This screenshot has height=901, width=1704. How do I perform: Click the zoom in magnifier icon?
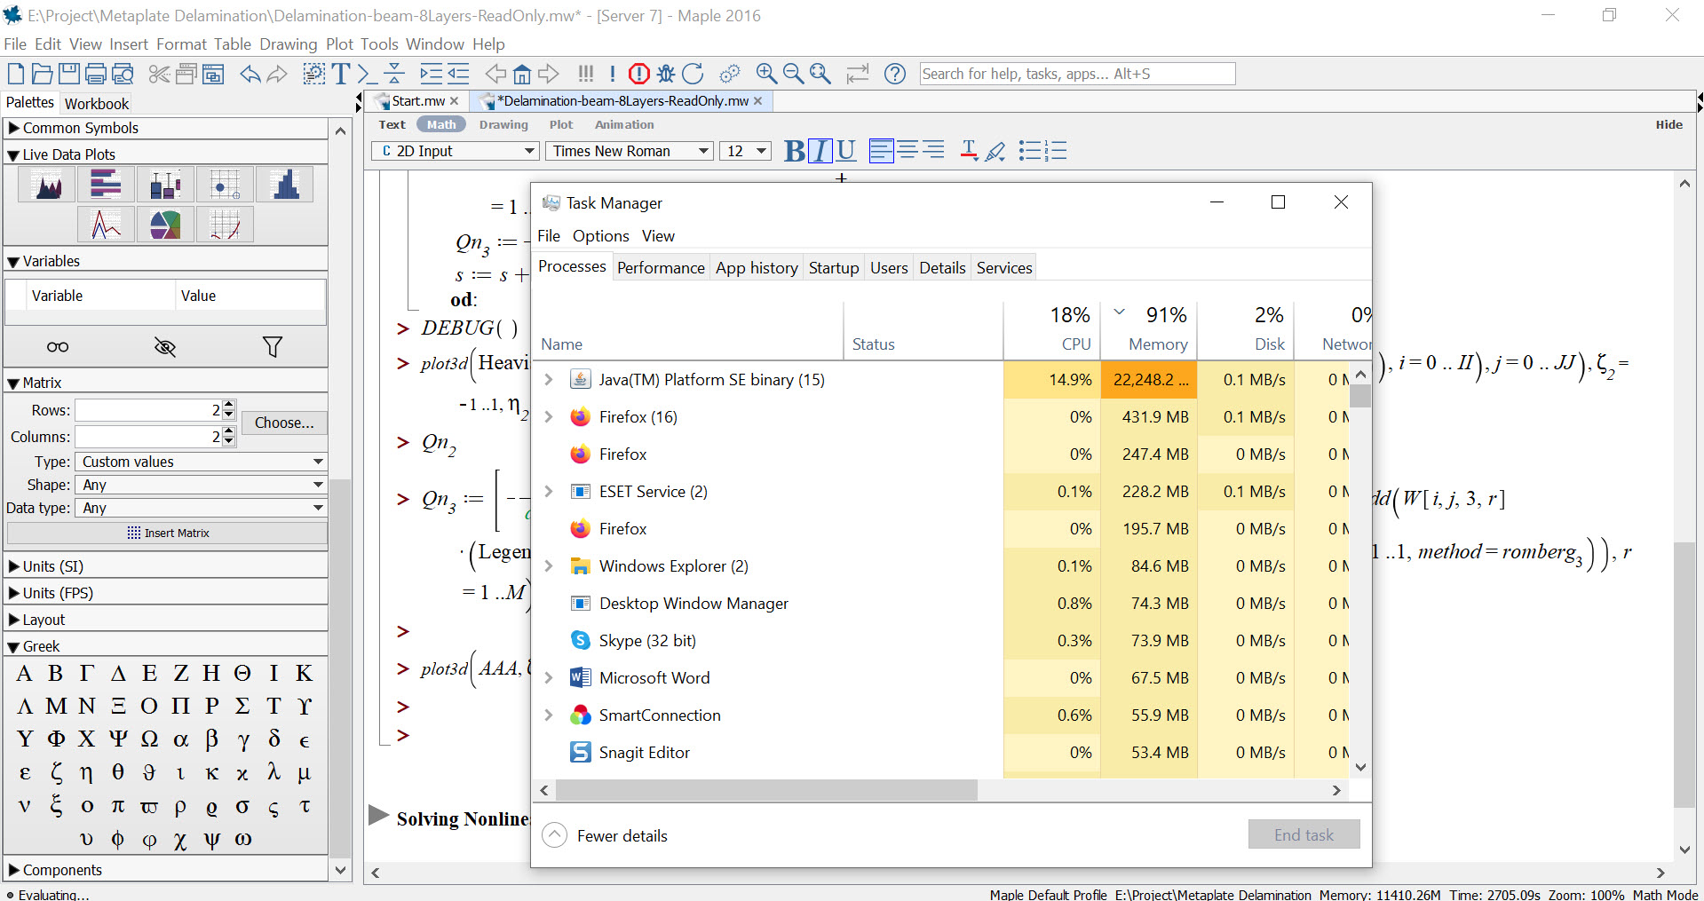point(766,74)
